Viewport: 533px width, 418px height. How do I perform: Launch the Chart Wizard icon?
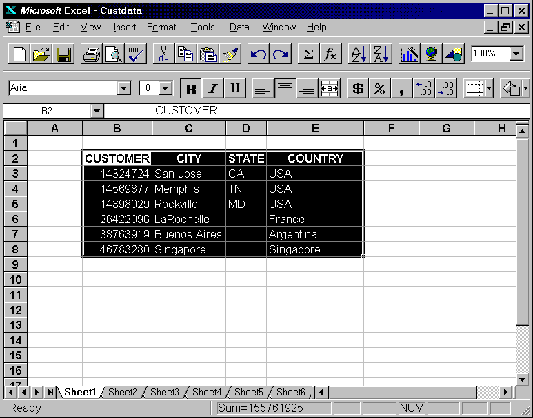409,54
